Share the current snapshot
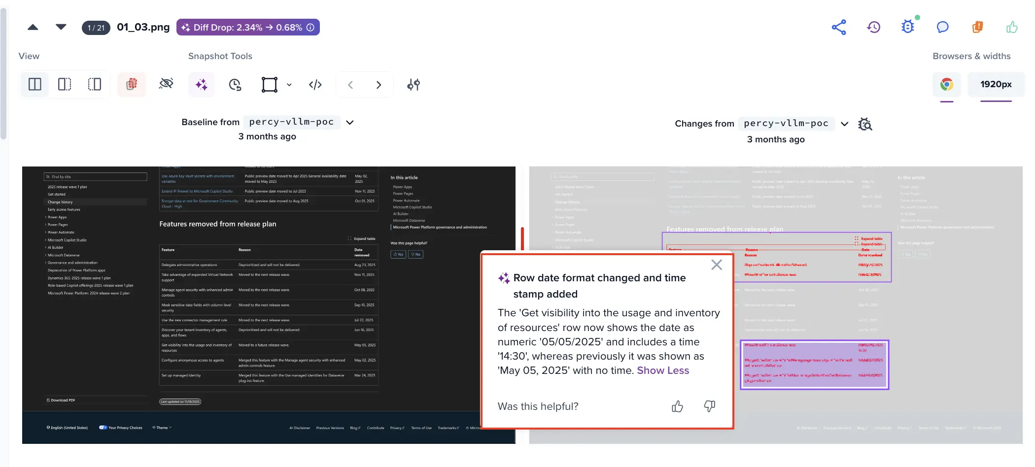This screenshot has height=467, width=1035. click(x=839, y=27)
